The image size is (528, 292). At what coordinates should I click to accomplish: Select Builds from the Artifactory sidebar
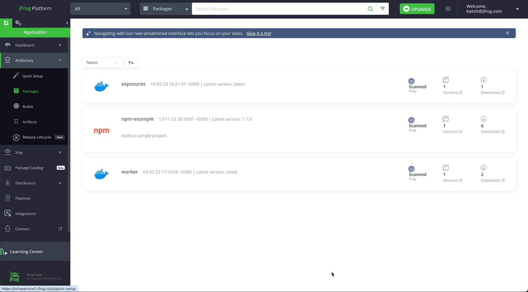point(28,107)
